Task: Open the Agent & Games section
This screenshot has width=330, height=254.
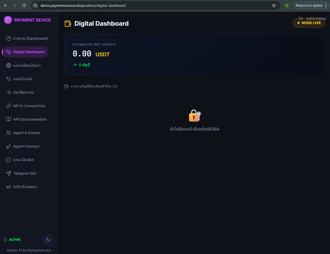Action: [26, 133]
